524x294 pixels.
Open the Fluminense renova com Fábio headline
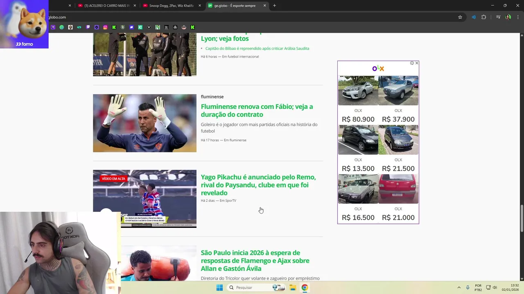pyautogui.click(x=257, y=110)
